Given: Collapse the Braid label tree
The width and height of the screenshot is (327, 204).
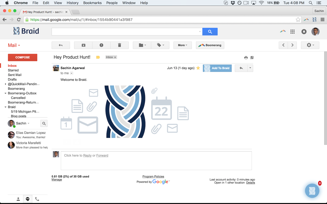Looking at the screenshot, I should click(x=6, y=107).
